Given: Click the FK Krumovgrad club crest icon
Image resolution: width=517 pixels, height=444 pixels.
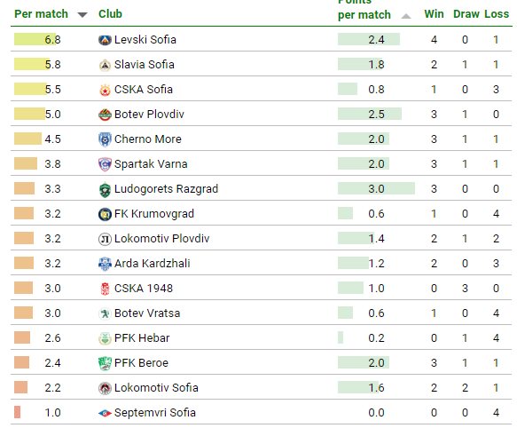Looking at the screenshot, I should coord(105,214).
